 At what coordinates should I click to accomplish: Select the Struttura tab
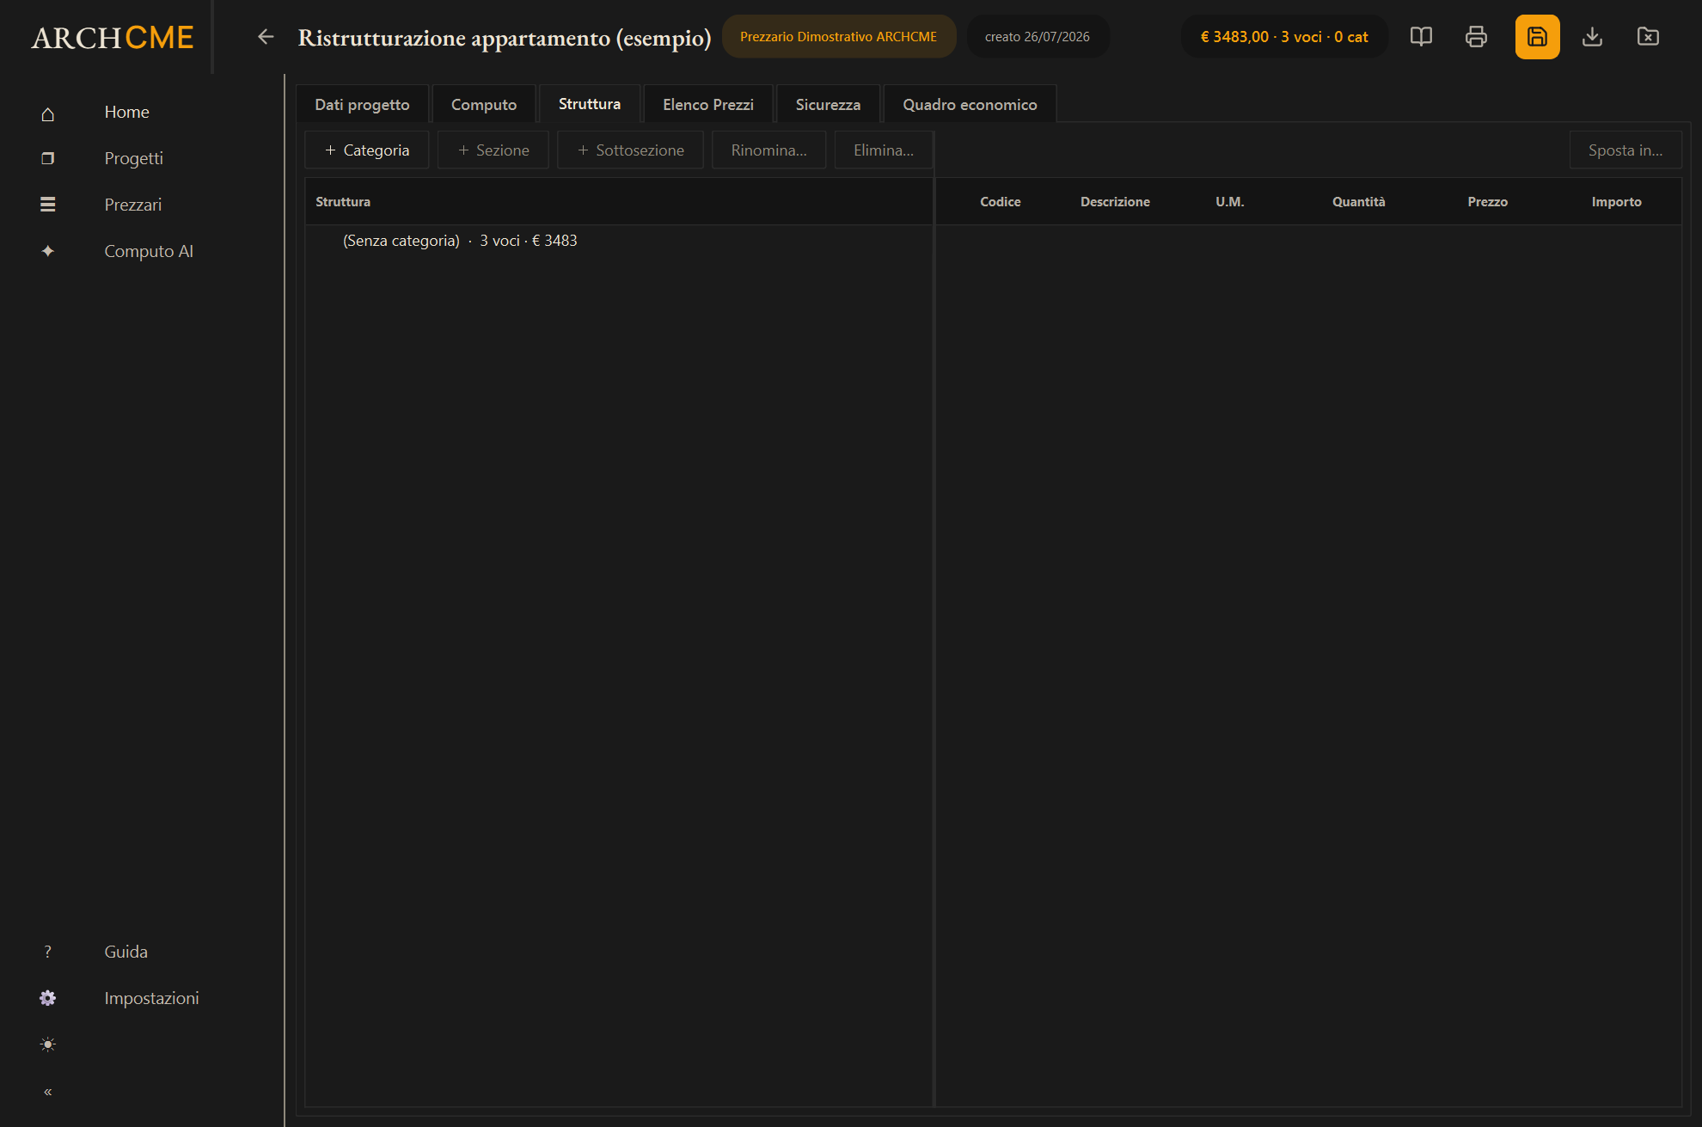[x=590, y=104]
